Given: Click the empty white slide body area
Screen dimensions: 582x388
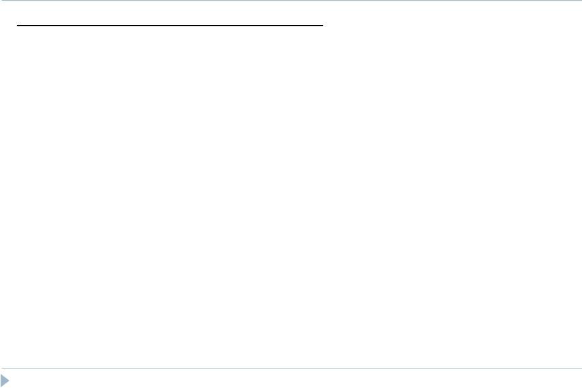Looking at the screenshot, I should point(291,197).
